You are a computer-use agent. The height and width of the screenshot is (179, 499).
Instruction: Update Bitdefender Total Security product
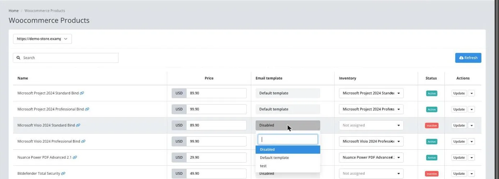click(459, 174)
